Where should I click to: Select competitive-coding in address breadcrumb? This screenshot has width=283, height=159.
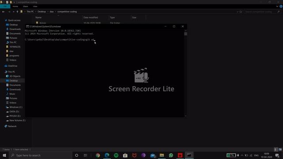pyautogui.click(x=67, y=12)
